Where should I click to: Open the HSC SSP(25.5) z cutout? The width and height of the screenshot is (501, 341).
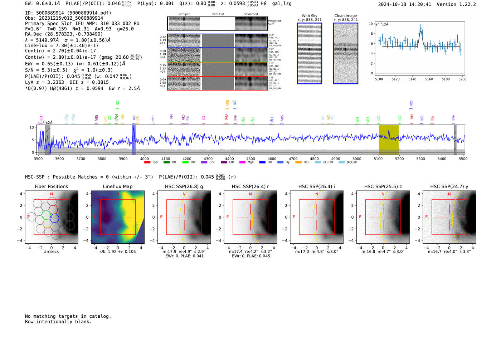coord(383,217)
